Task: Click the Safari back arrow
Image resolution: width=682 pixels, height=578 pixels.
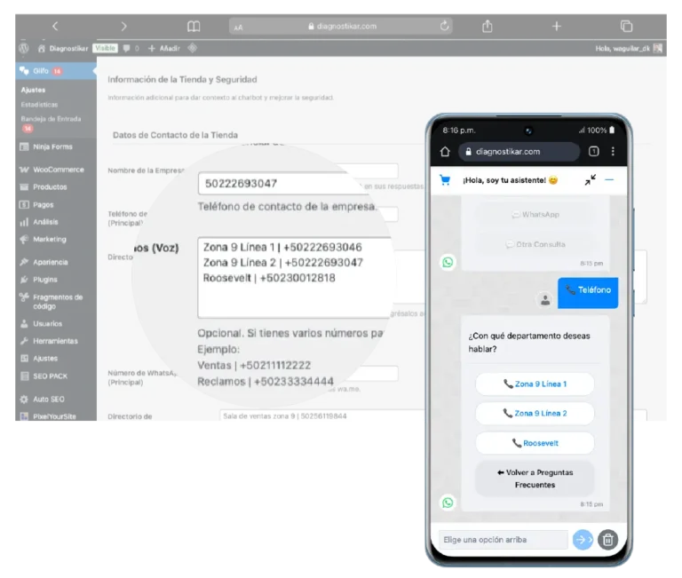Action: click(x=55, y=27)
